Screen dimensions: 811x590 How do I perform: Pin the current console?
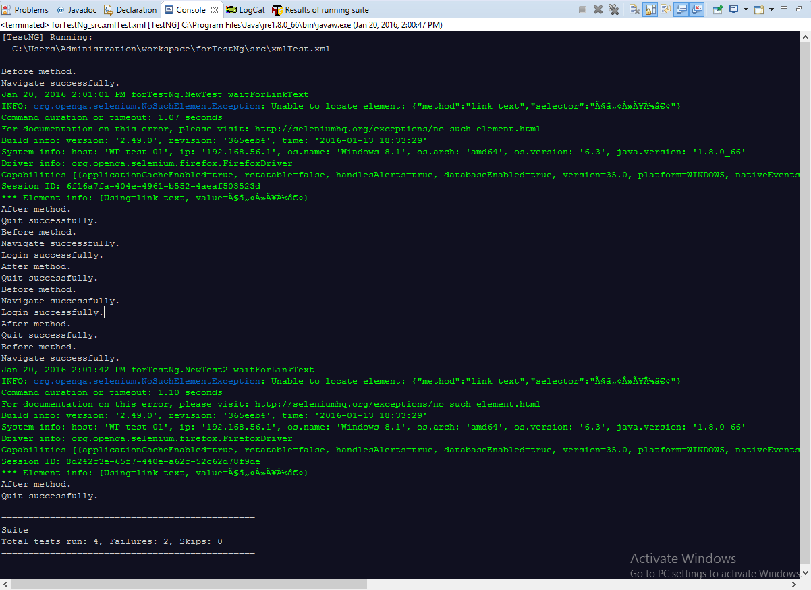(717, 9)
